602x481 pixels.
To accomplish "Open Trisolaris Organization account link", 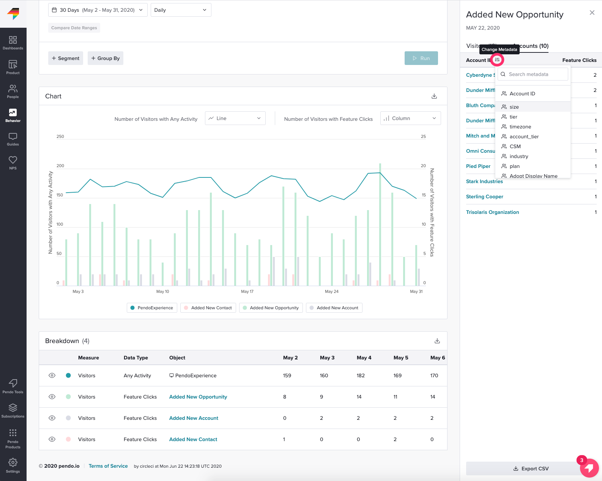I will (x=493, y=212).
